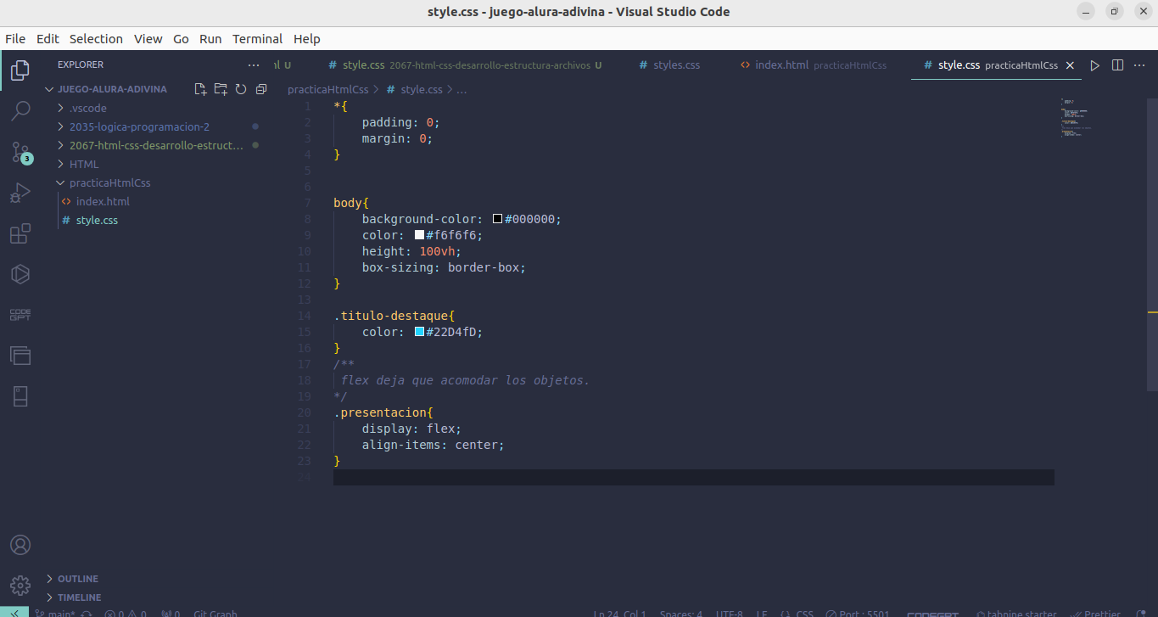Switch to the index.html practicaHtmlCss tab

tap(813, 65)
